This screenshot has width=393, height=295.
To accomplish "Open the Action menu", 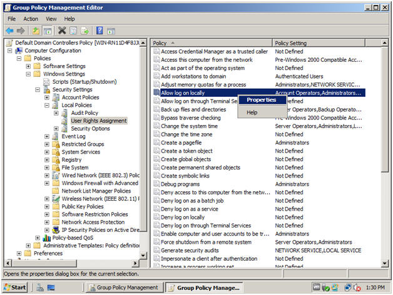I will click(x=31, y=19).
